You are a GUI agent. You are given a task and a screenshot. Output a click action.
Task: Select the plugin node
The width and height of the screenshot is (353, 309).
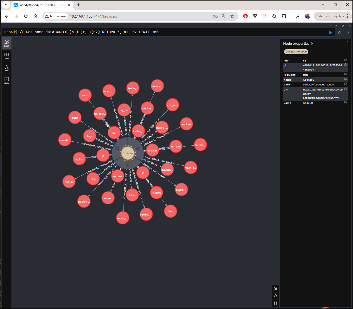(75, 118)
